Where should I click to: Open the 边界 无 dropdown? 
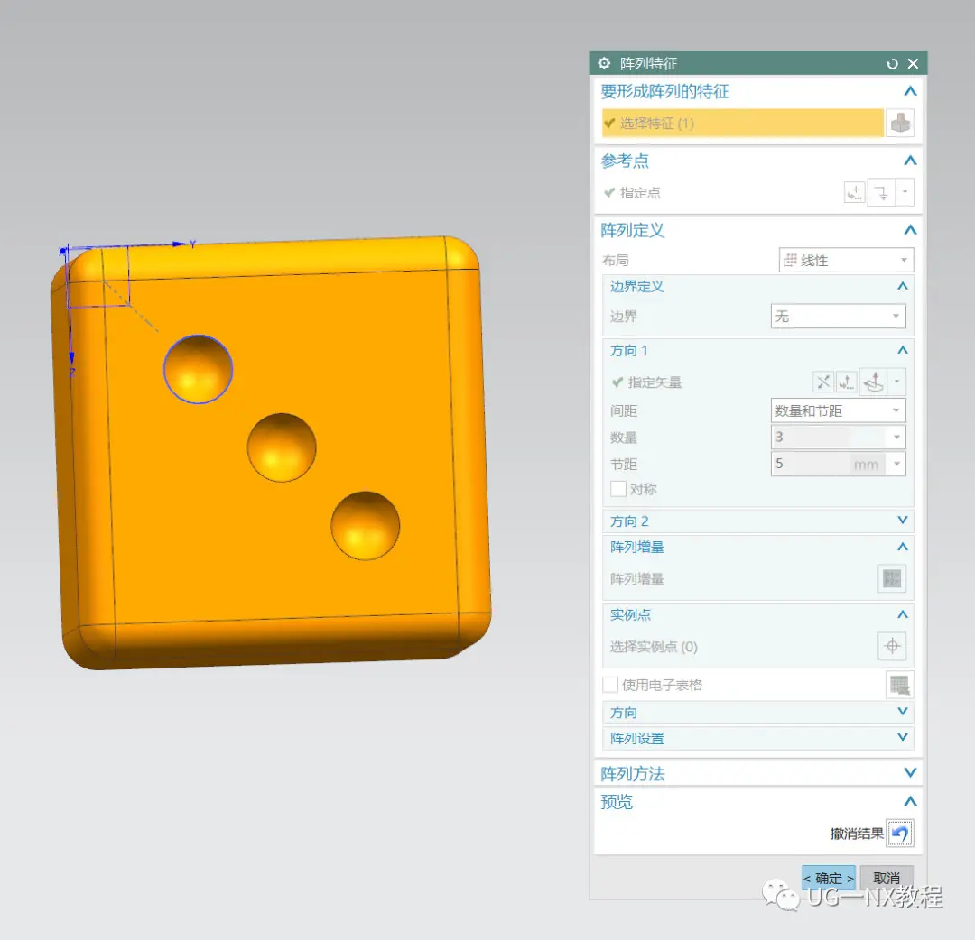click(838, 317)
